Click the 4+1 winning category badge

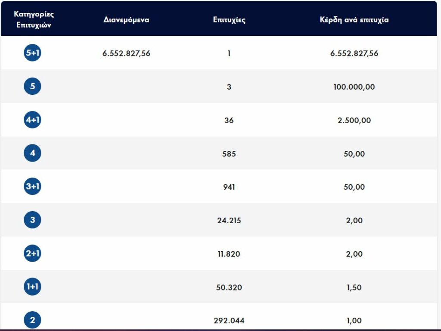click(x=32, y=120)
